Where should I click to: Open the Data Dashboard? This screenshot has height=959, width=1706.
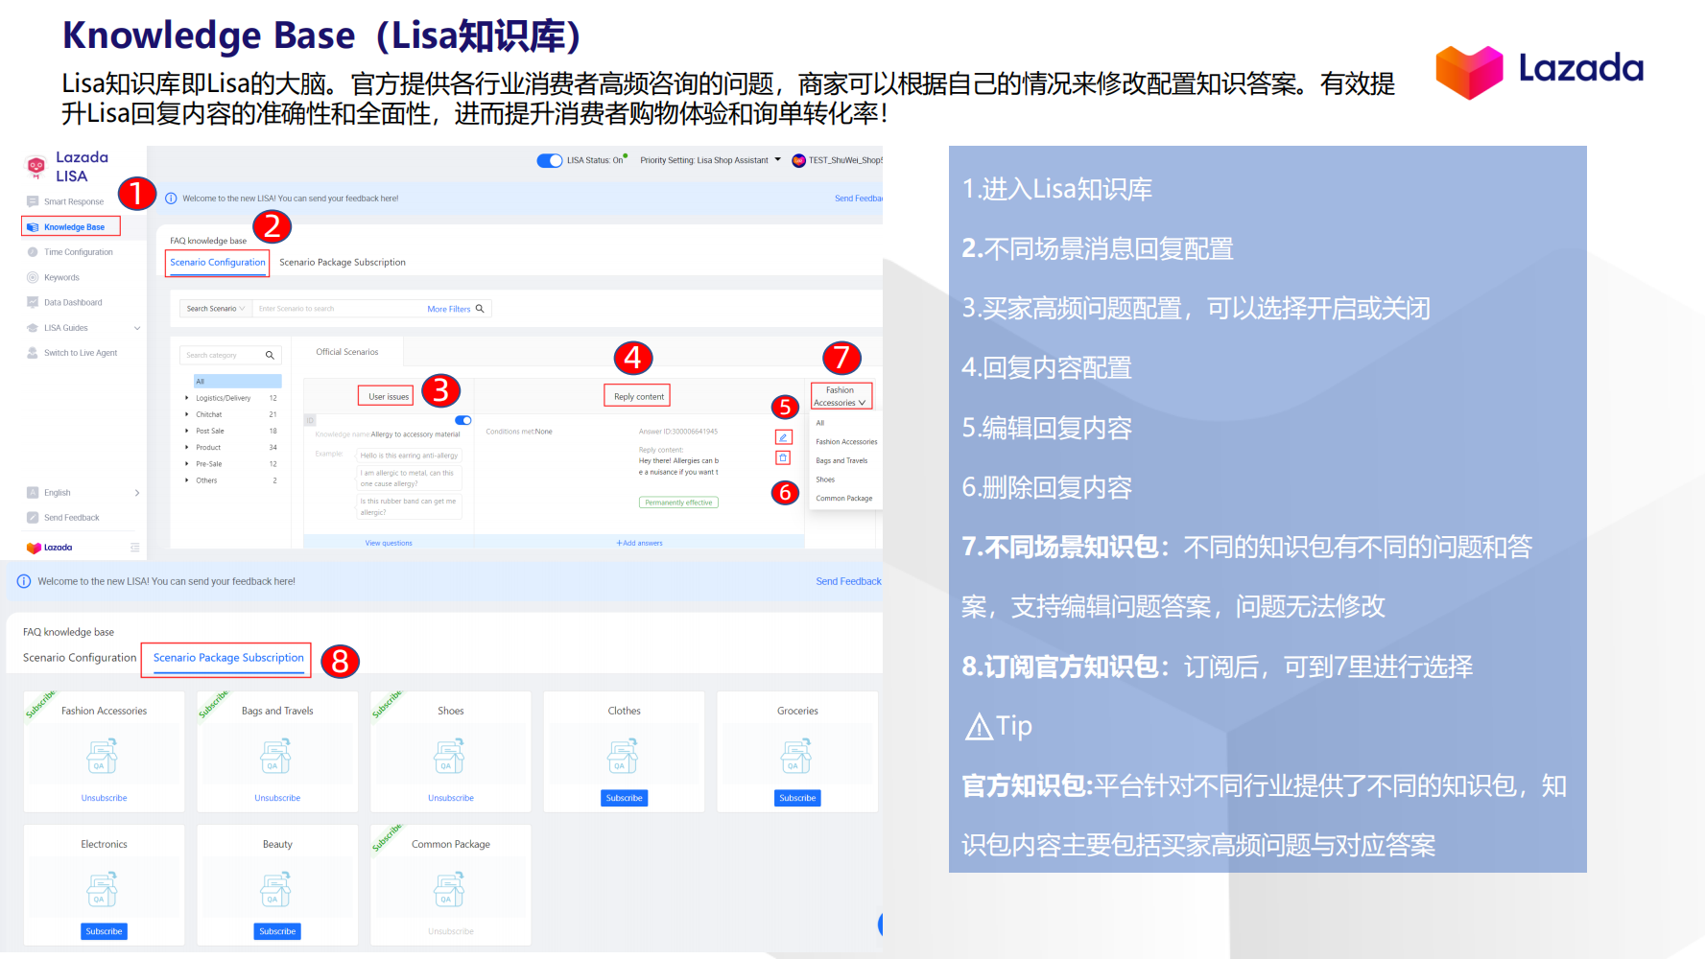point(72,302)
